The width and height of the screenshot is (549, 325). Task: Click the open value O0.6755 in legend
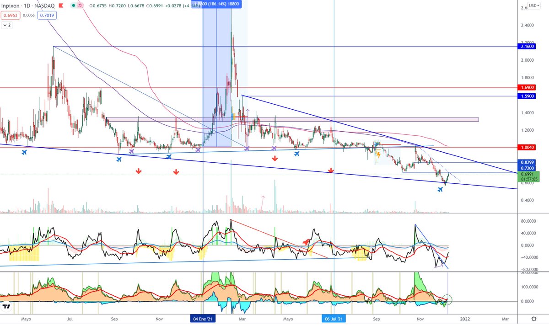pyautogui.click(x=97, y=5)
